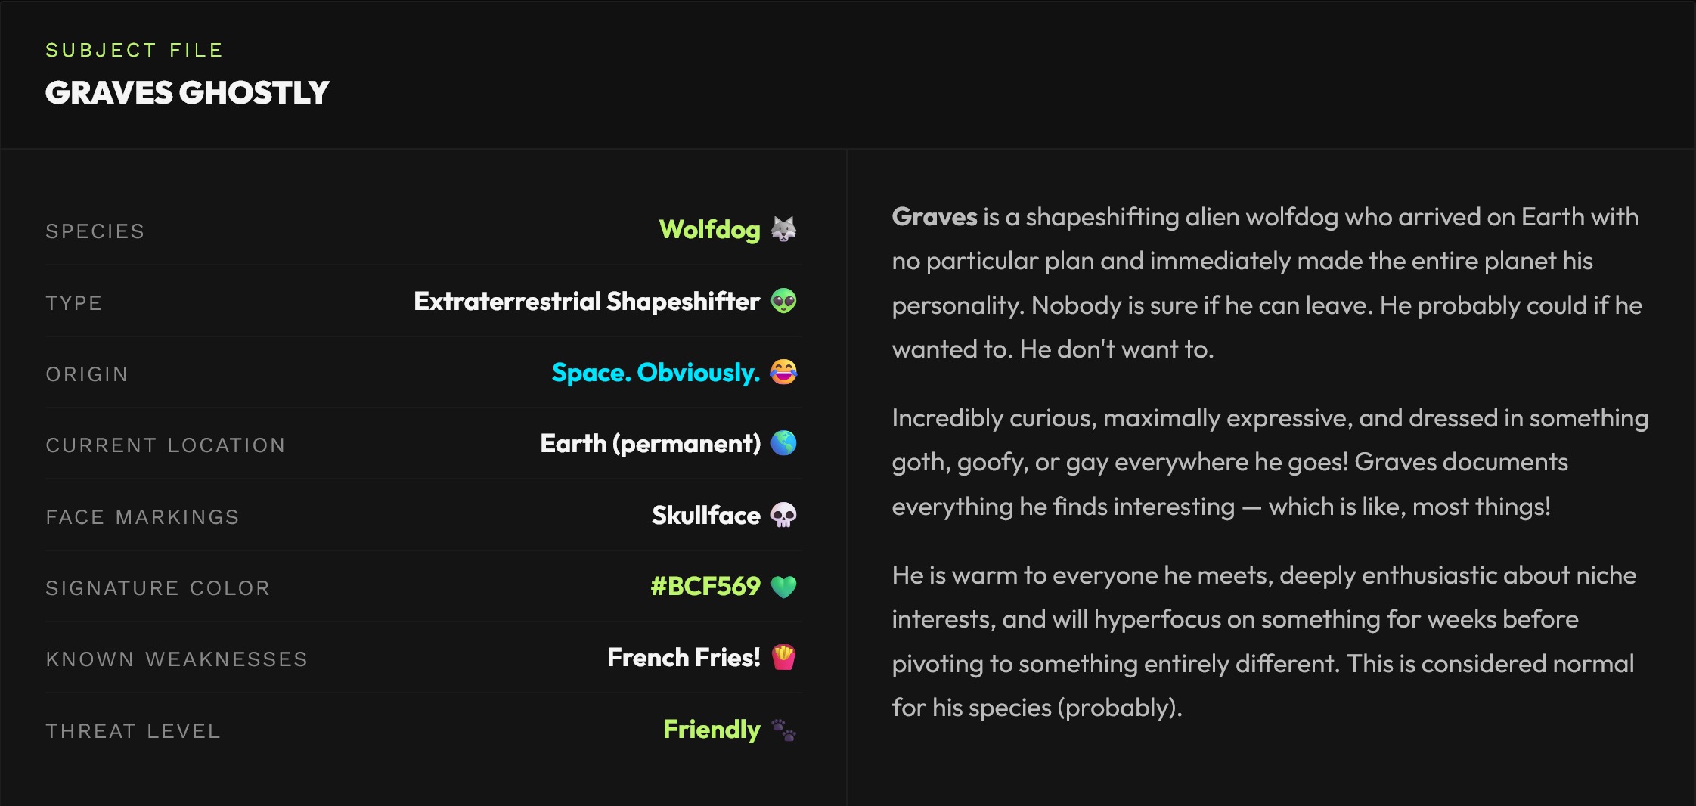Click the FACE MARKINGS row label

click(142, 517)
